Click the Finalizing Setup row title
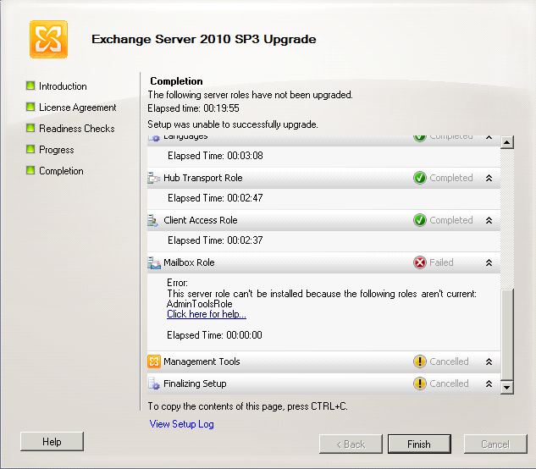 195,383
